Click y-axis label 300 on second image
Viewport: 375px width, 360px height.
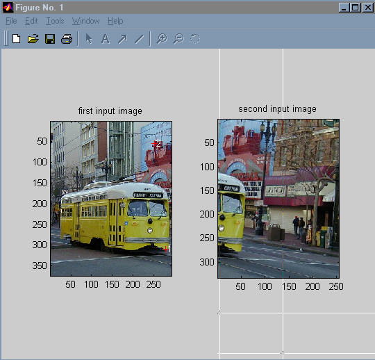(x=207, y=262)
